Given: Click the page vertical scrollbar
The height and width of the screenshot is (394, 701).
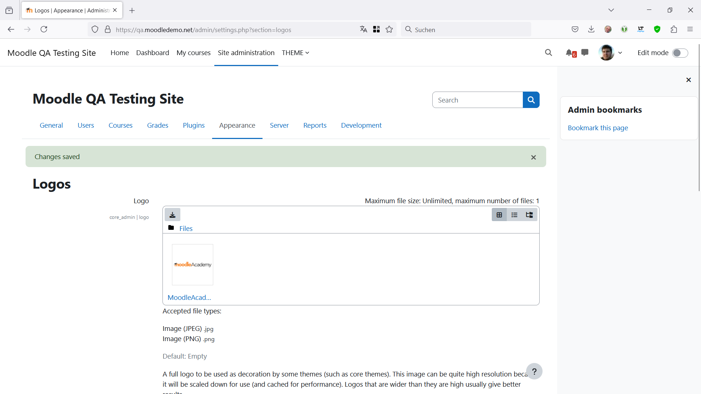Looking at the screenshot, I should pos(699,117).
